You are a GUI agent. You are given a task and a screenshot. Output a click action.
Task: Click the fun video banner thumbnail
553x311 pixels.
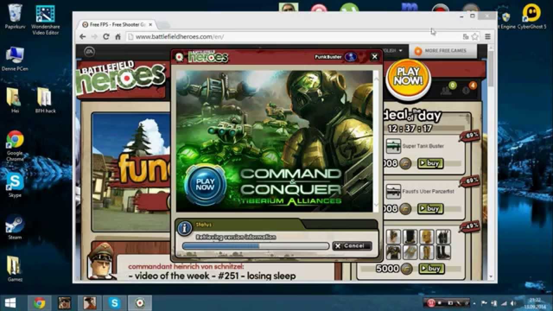(132, 172)
